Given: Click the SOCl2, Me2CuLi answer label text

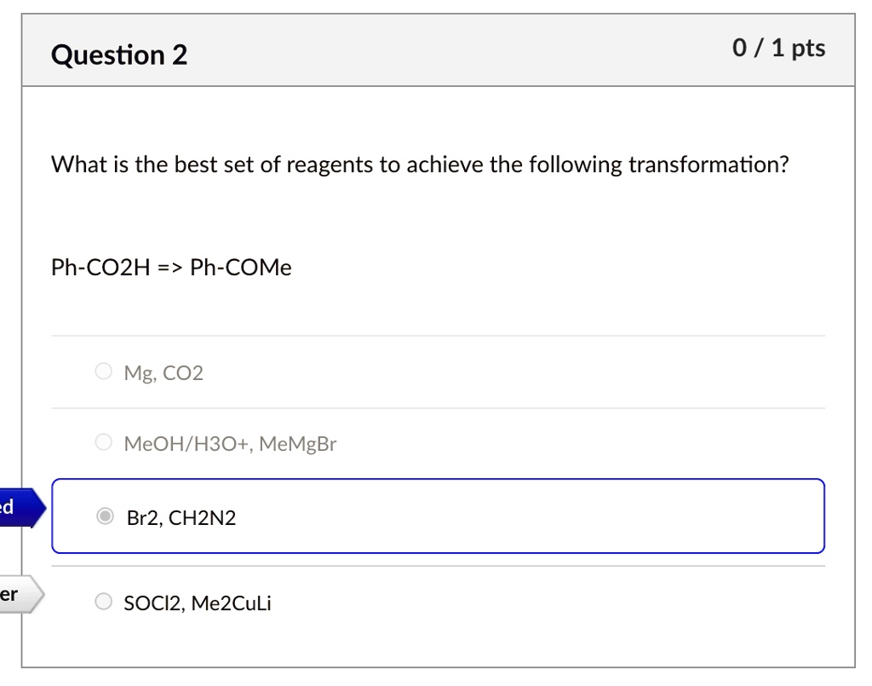Looking at the screenshot, I should pyautogui.click(x=198, y=604).
